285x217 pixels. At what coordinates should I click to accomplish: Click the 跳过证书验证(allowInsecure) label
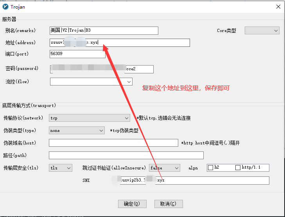114,168
